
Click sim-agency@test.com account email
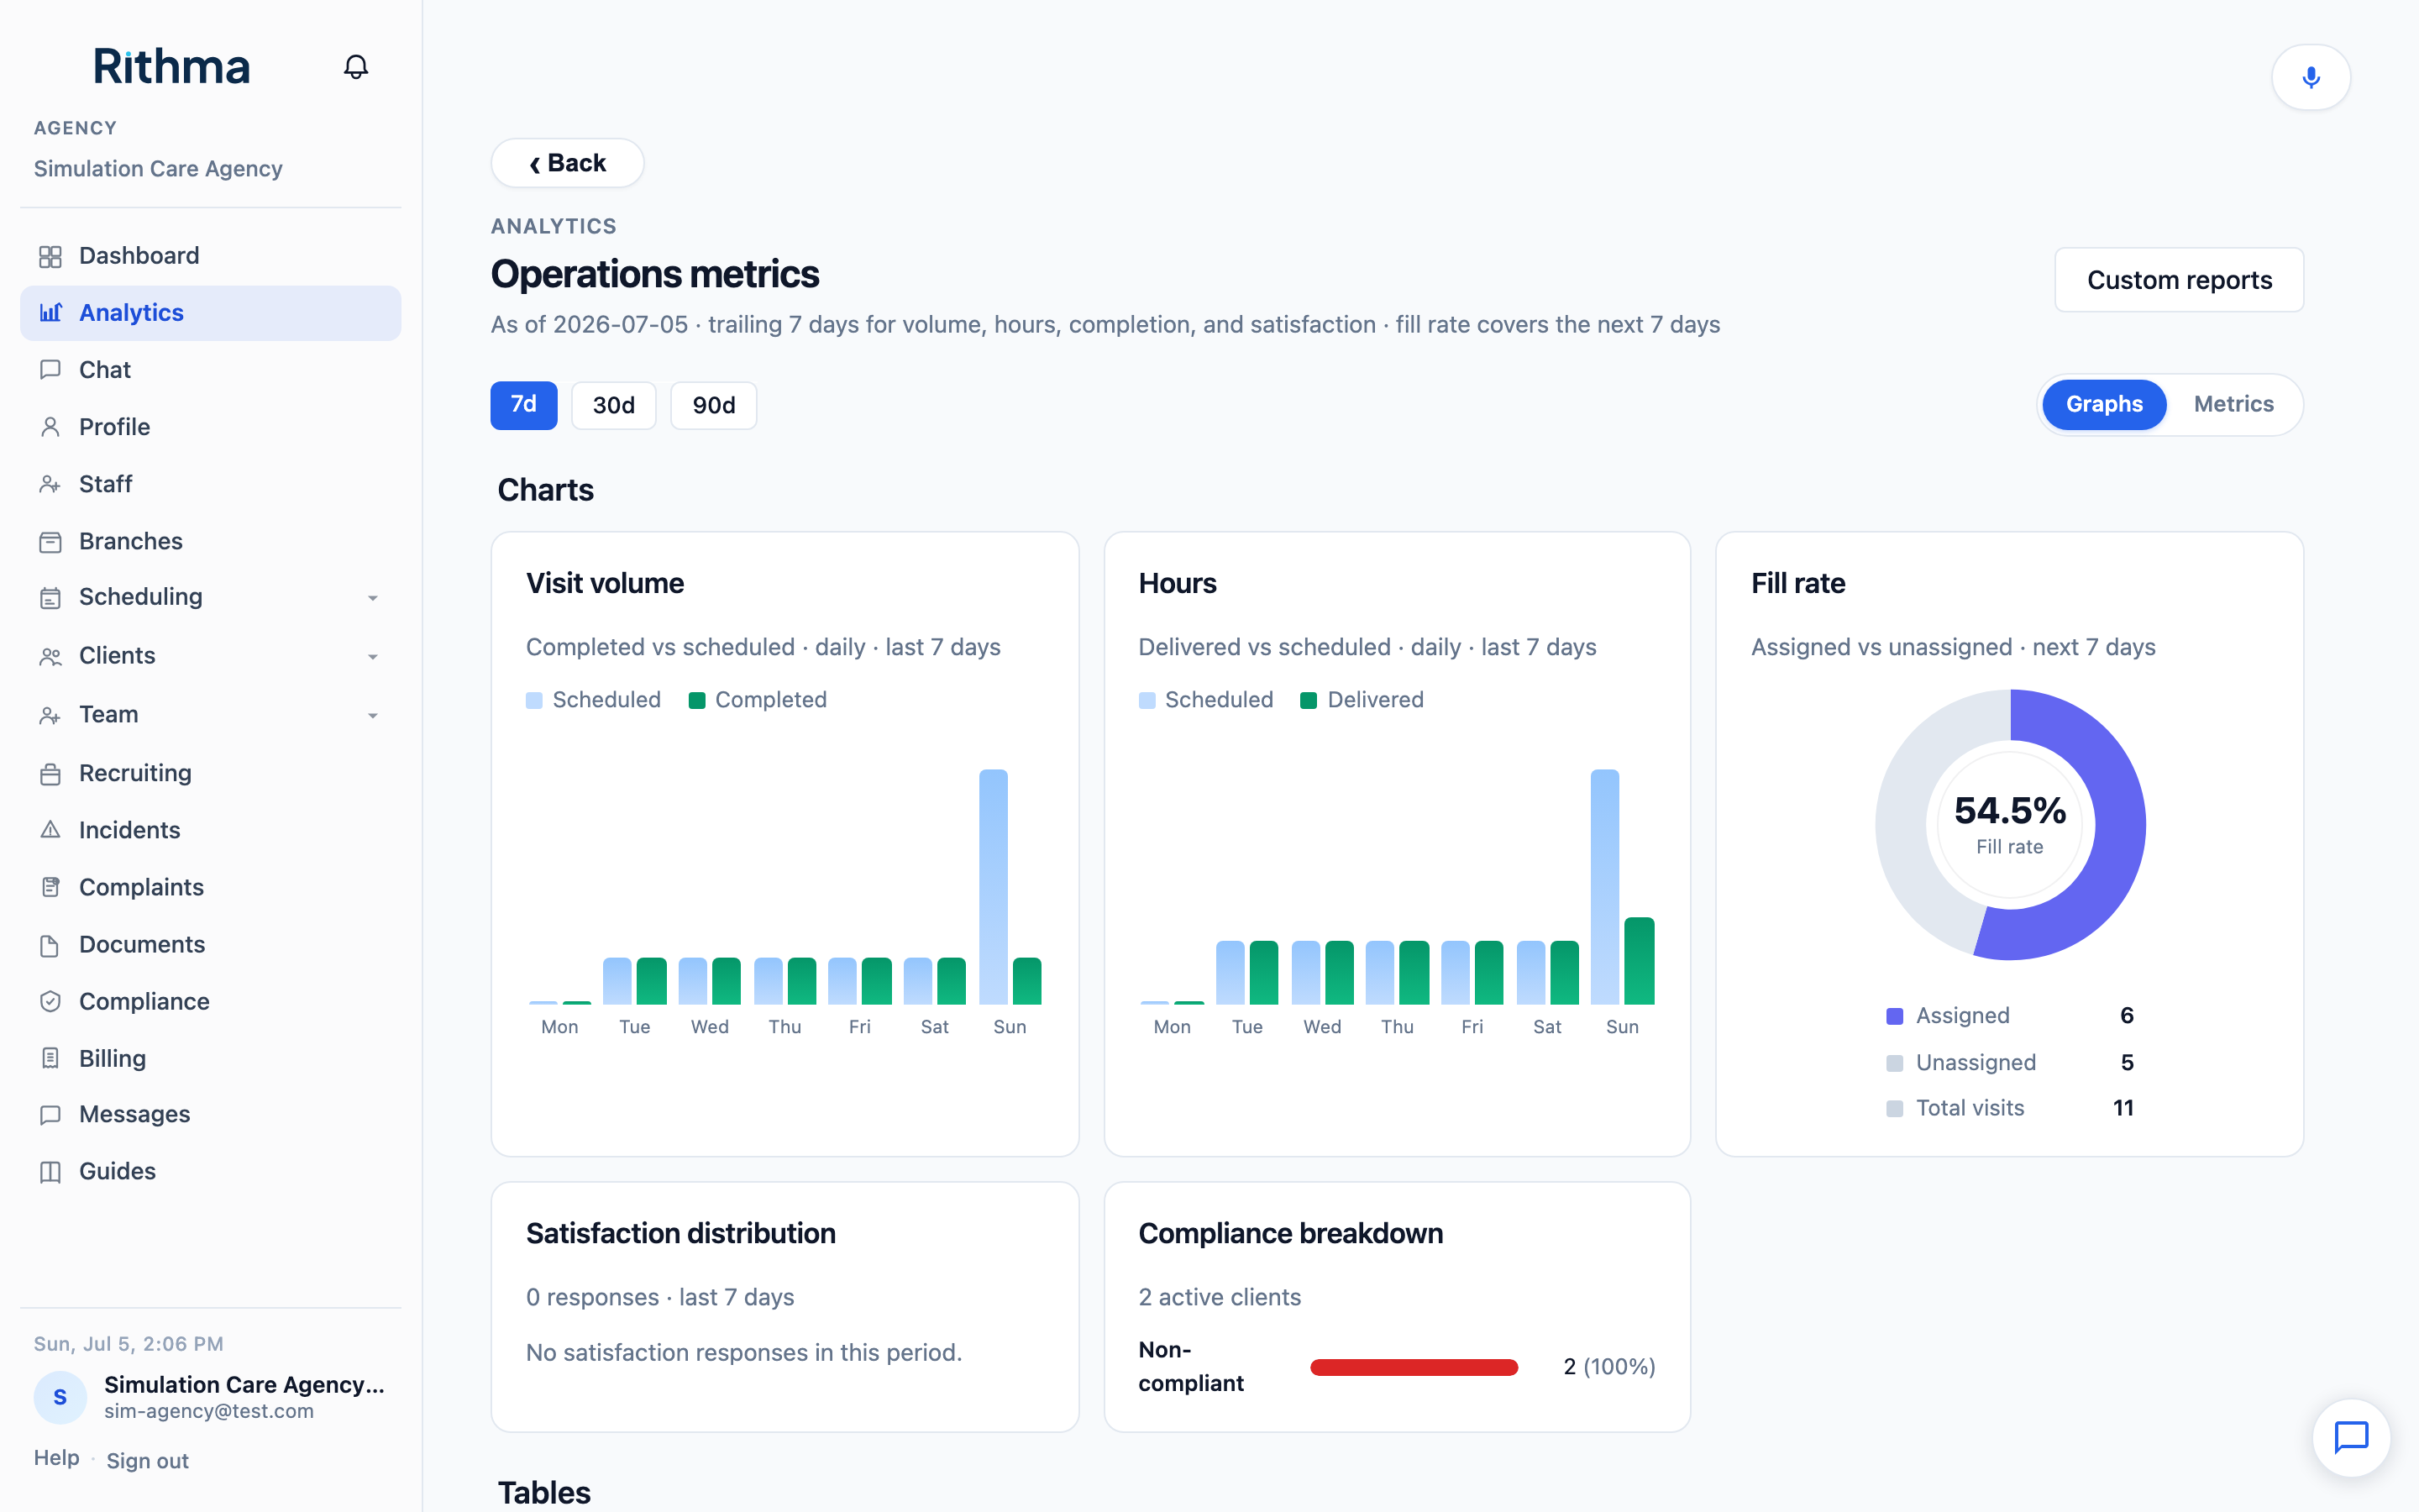pyautogui.click(x=209, y=1411)
